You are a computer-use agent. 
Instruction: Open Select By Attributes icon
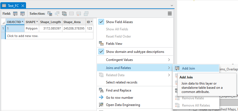click(50, 14)
